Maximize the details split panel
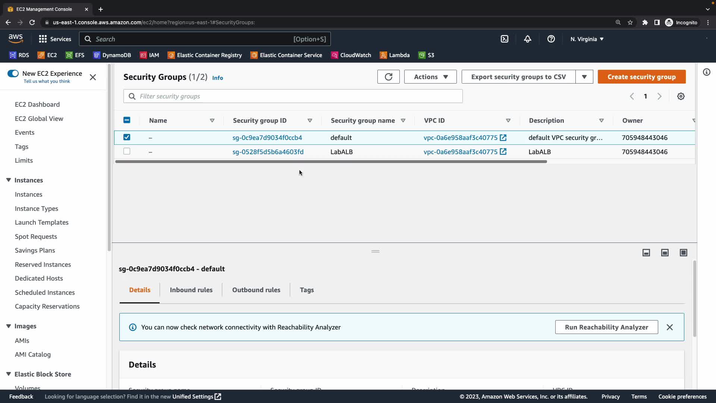 683,253
